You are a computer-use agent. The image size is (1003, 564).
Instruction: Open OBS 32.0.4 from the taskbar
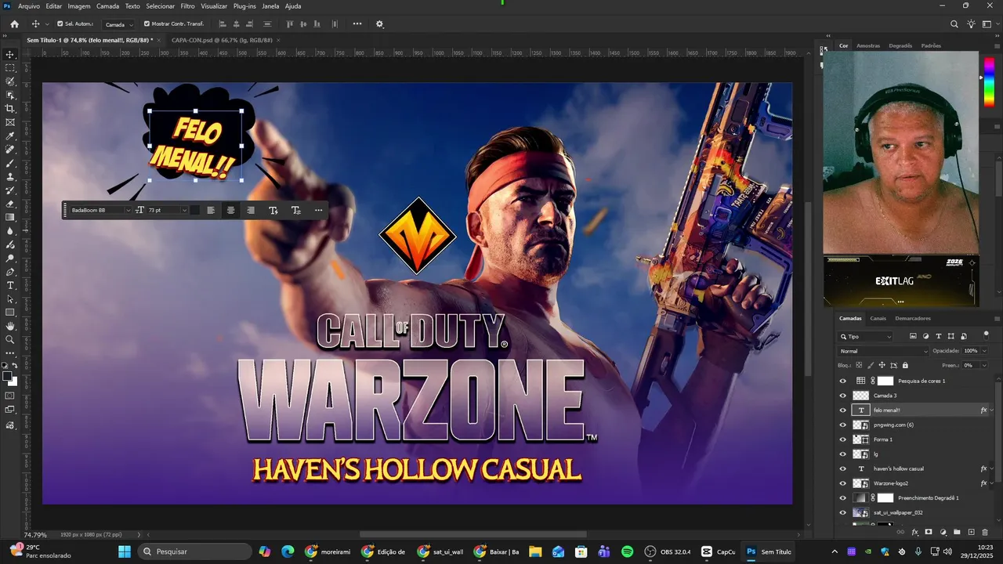(668, 551)
